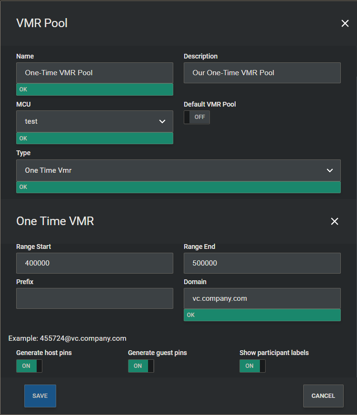Click the OK status bar under MCU
Image resolution: width=357 pixels, height=415 pixels.
click(x=95, y=138)
